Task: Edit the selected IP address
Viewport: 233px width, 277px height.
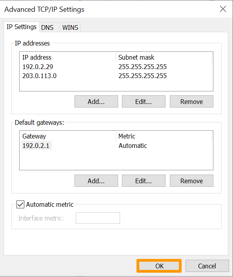Action: coord(144,102)
